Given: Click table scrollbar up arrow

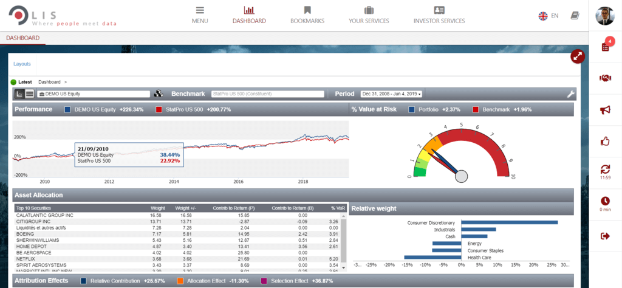Looking at the screenshot, I should coord(344,216).
